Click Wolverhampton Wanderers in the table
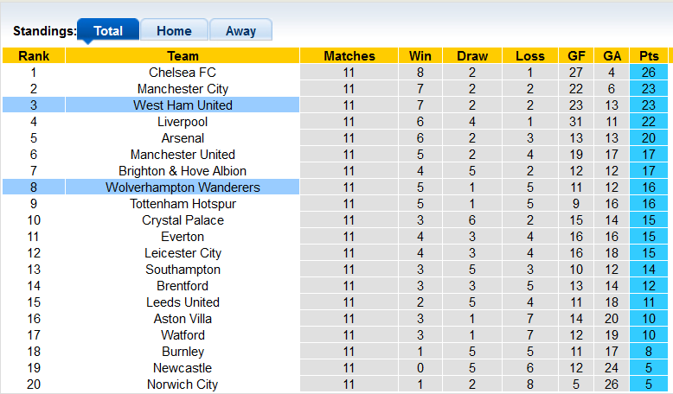This screenshot has width=673, height=394. 183,187
